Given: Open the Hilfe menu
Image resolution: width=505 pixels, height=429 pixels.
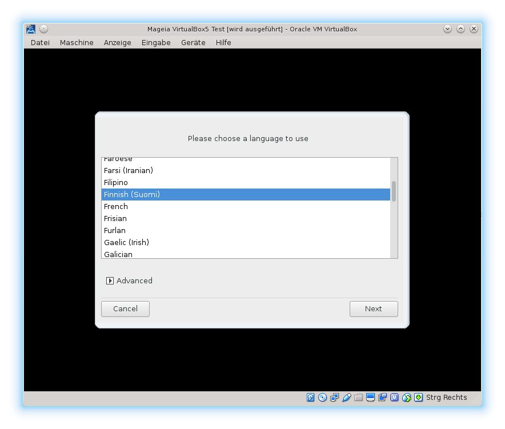Looking at the screenshot, I should tap(223, 42).
